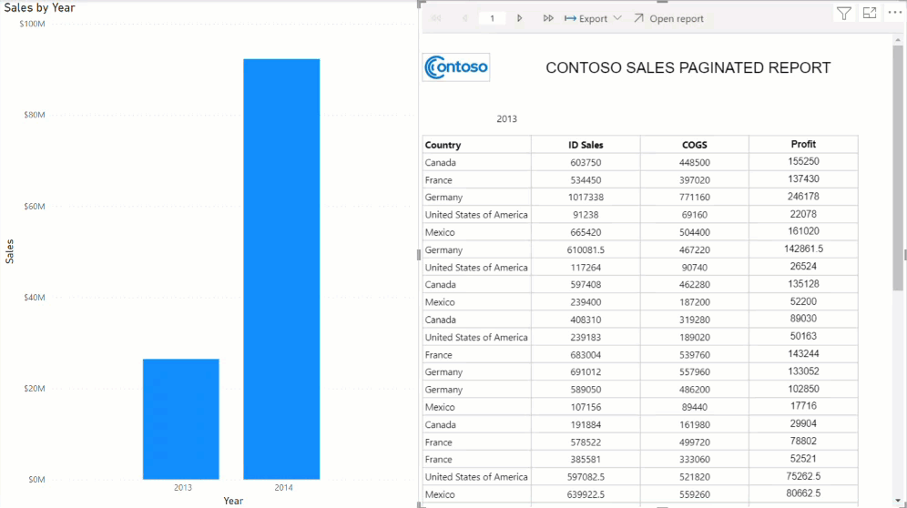907x508 pixels.
Task: Click the 2013 year label above table
Action: [x=506, y=118]
